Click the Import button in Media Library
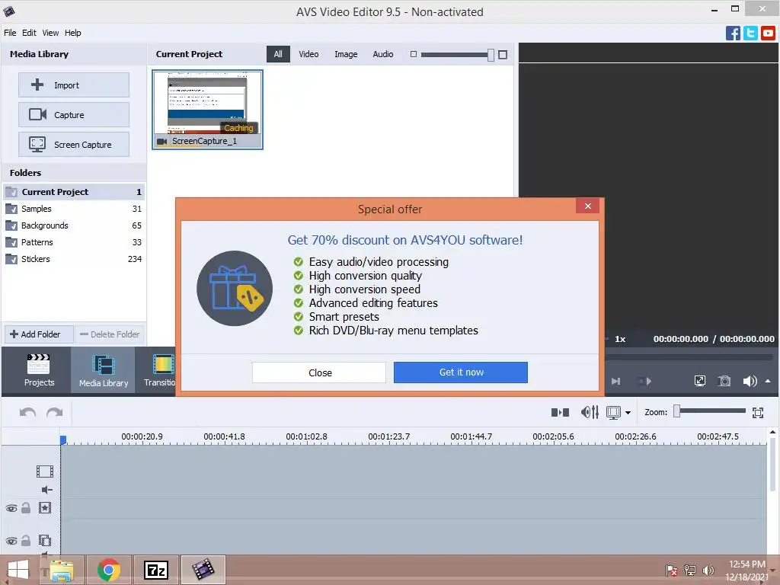780x585 pixels. (x=74, y=85)
